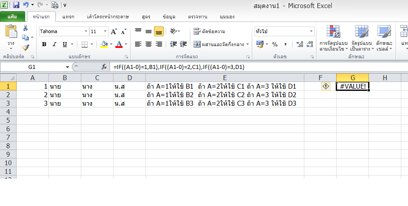The image size is (408, 206).
Task: Click the Copy icon in clipboard group
Action: coord(25,38)
